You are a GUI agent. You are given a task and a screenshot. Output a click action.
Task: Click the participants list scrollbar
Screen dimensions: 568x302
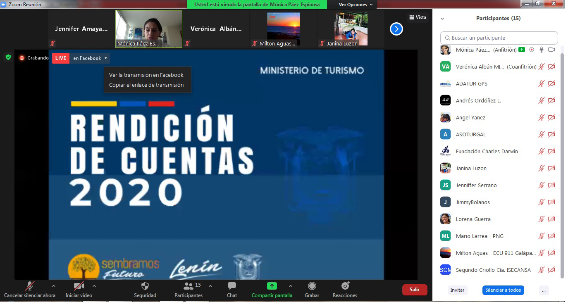point(562,165)
